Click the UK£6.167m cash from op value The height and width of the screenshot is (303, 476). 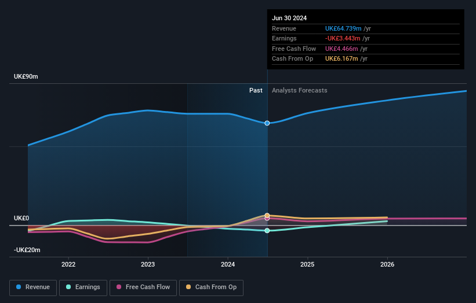coord(341,59)
